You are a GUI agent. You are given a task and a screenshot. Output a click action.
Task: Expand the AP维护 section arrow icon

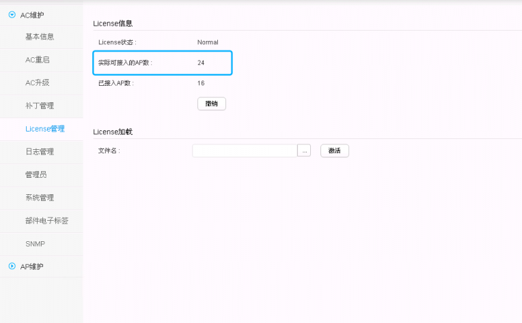12,266
